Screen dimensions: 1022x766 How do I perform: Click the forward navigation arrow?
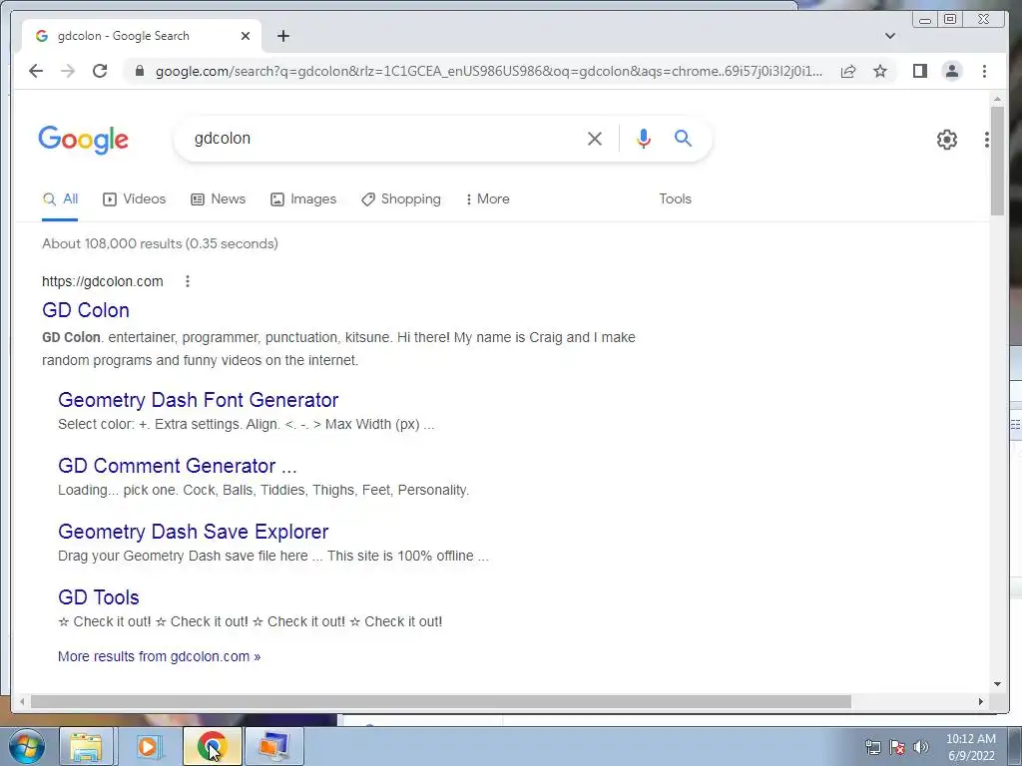click(68, 71)
